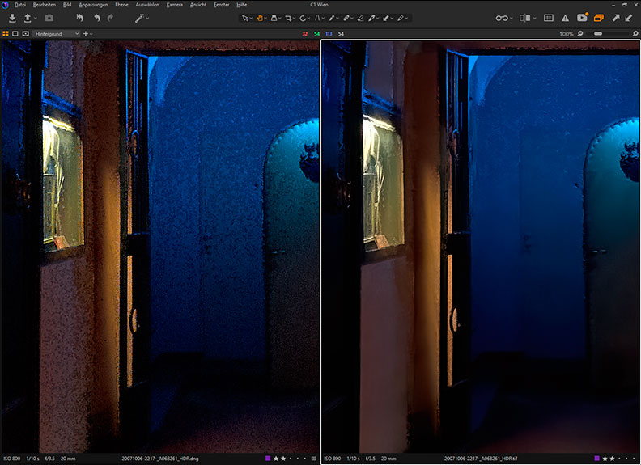The image size is (641, 465).
Task: Toggle the proof margin eye view
Action: pyautogui.click(x=25, y=34)
